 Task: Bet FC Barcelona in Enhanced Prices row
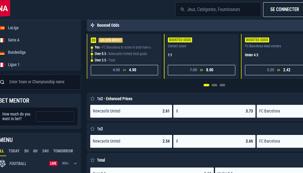coord(280,111)
